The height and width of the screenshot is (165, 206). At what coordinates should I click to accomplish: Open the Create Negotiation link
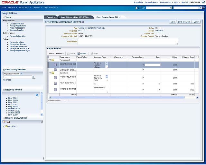click(x=17, y=24)
